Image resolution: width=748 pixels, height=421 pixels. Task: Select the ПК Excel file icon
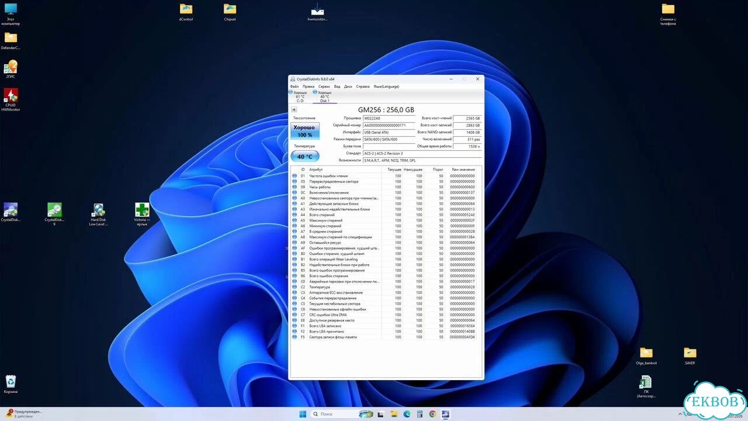point(646,387)
